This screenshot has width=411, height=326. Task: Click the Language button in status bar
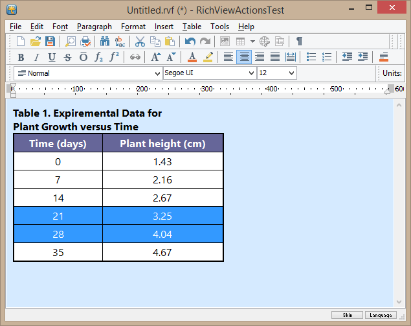click(379, 315)
